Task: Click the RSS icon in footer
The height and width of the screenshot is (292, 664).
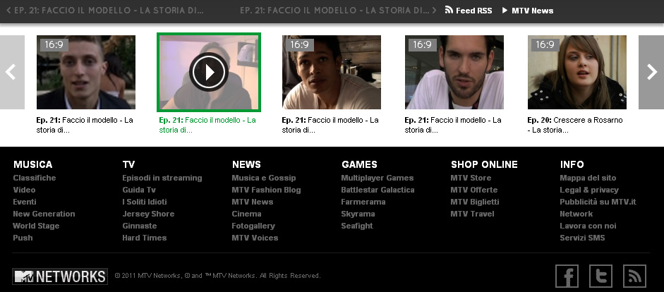Action: point(635,276)
